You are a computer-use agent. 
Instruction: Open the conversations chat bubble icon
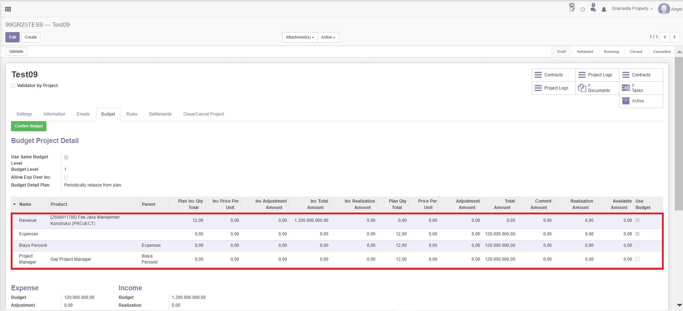click(593, 9)
